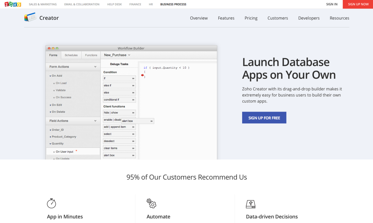This screenshot has width=373, height=223.
Task: Click the drive icon above Data-driven Decisions
Action: click(x=251, y=204)
